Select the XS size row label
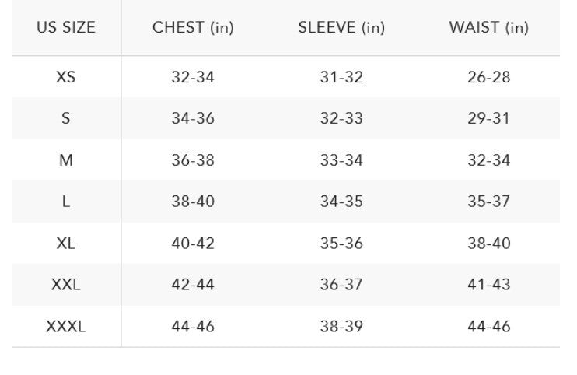Viewport: 577px width, 375px height. click(66, 77)
